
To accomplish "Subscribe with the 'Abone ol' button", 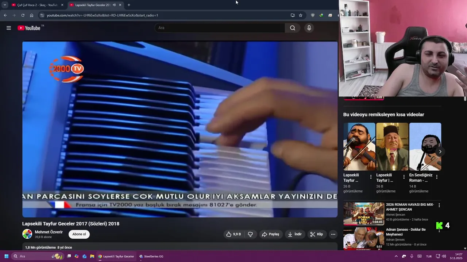I will click(79, 234).
